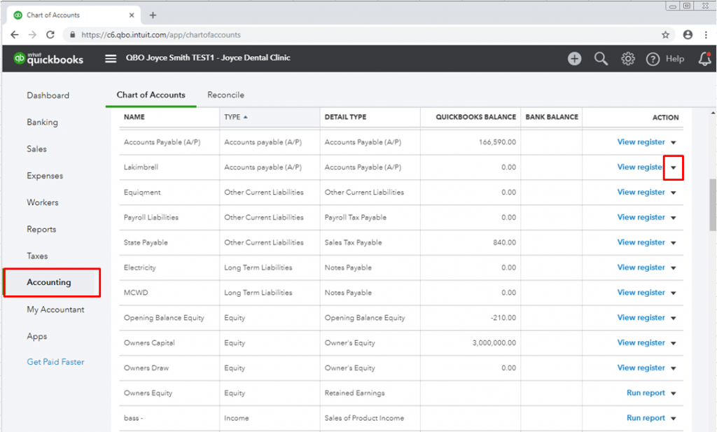This screenshot has height=432, width=717.
Task: Click the Help question mark icon
Action: click(x=653, y=59)
